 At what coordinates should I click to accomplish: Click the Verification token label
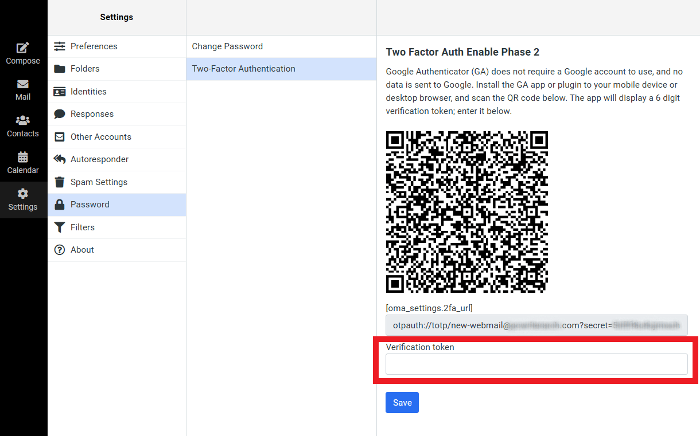(420, 347)
